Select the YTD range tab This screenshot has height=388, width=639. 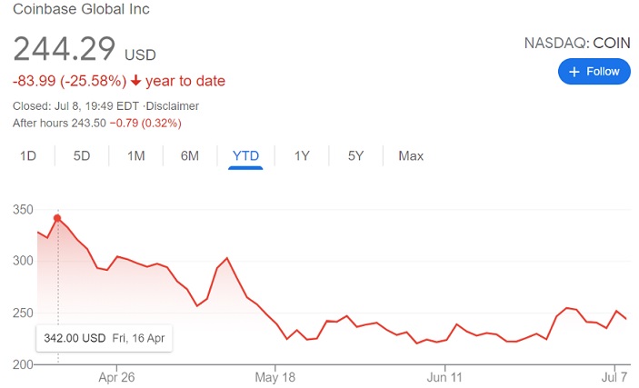245,156
